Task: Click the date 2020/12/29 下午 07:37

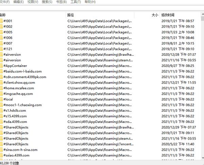Action: [x=178, y=127]
